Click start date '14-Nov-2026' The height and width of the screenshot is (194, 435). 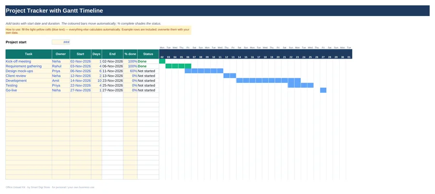click(x=80, y=81)
